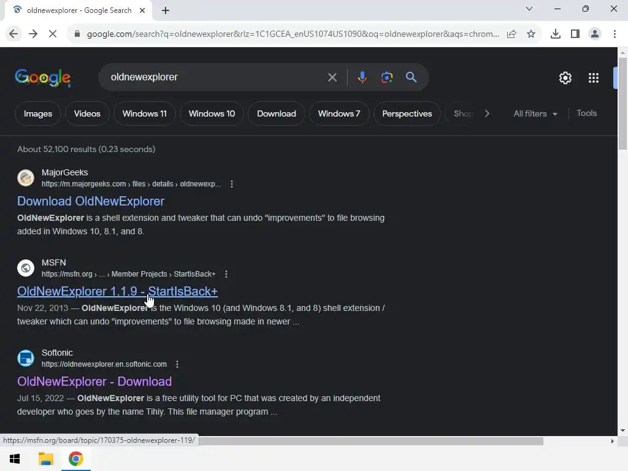Image resolution: width=628 pixels, height=471 pixels.
Task: Click the scrollbar down arrow
Action: pyautogui.click(x=622, y=431)
